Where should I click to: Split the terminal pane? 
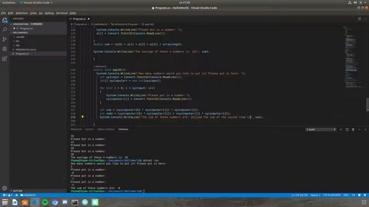coord(347,129)
